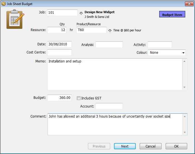Enable the Includes GST checkbox

79,98
